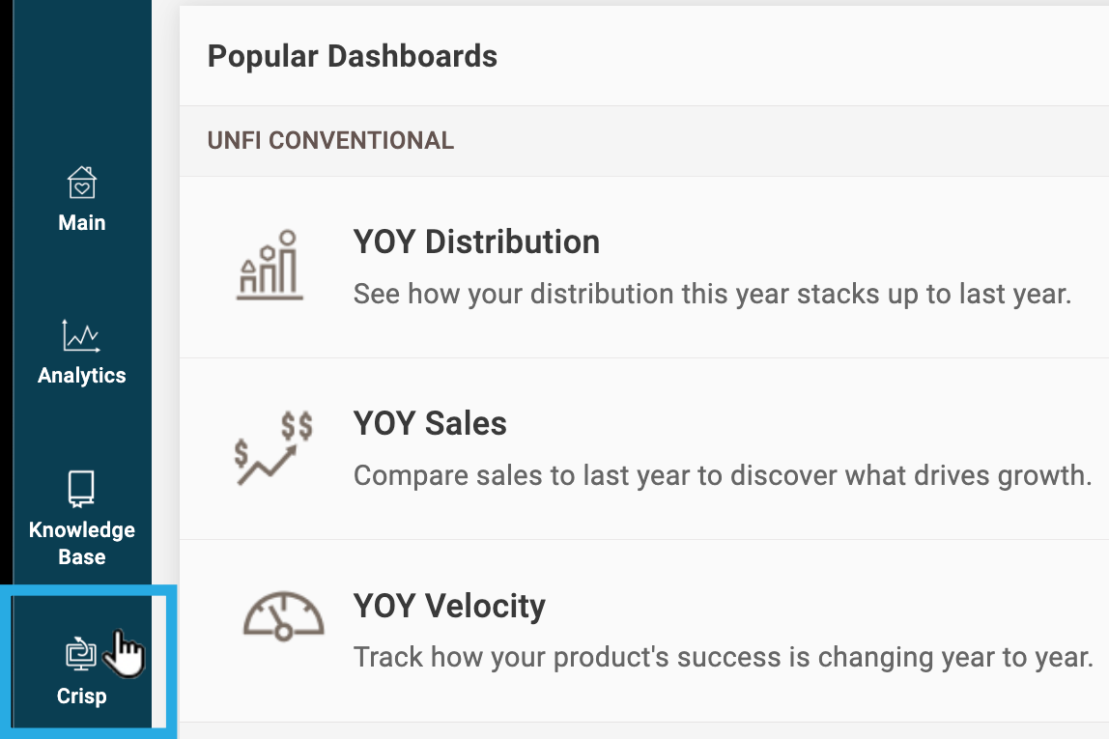Viewport: 1109px width, 739px height.
Task: Open the YOY Distribution dashboard title
Action: point(476,242)
